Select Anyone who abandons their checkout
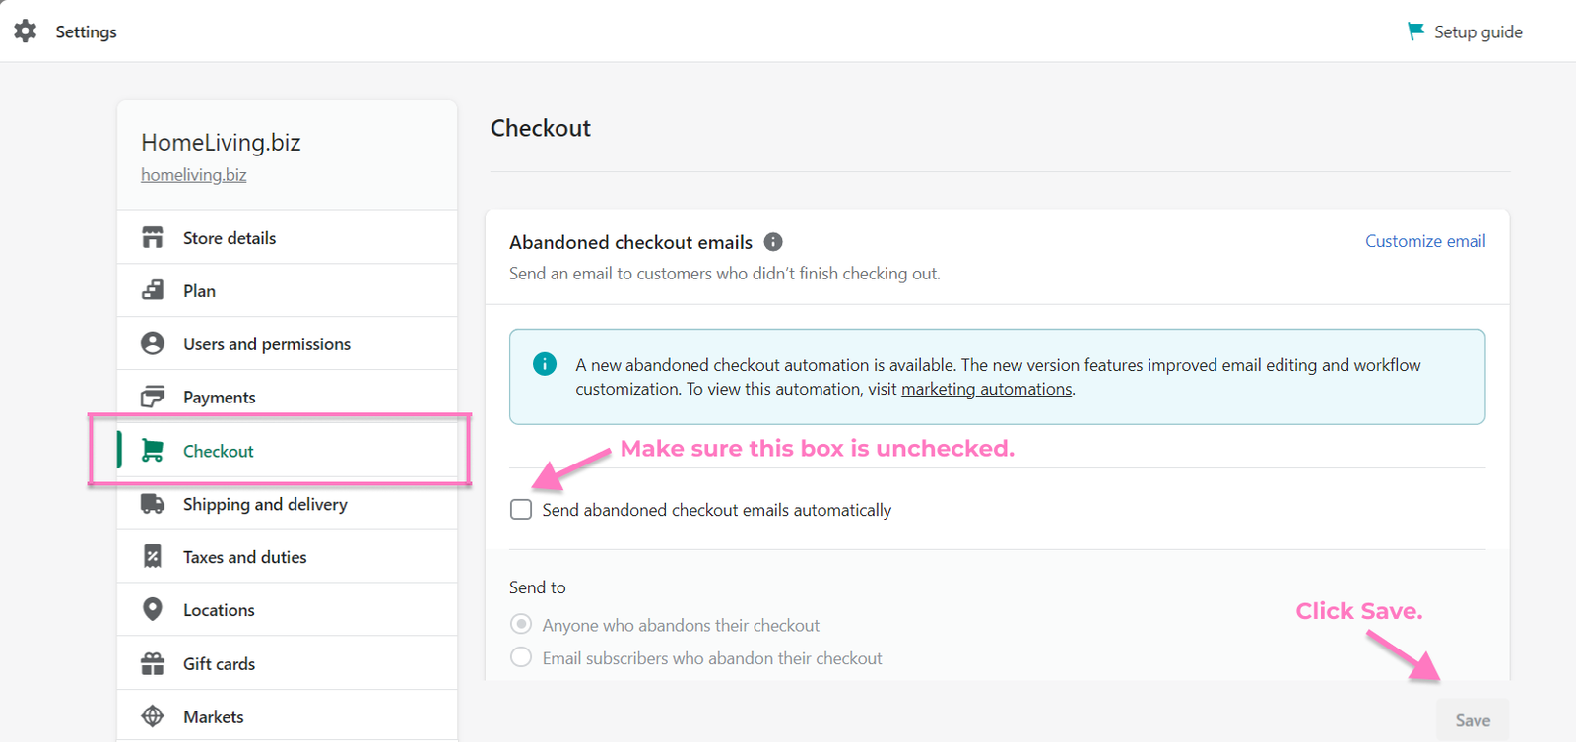The height and width of the screenshot is (742, 1576). click(521, 625)
